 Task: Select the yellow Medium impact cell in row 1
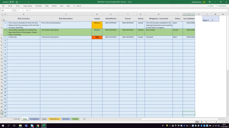[x=97, y=25]
